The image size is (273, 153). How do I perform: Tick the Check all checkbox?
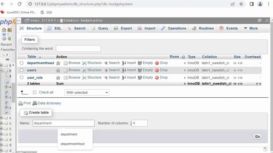coord(35,92)
